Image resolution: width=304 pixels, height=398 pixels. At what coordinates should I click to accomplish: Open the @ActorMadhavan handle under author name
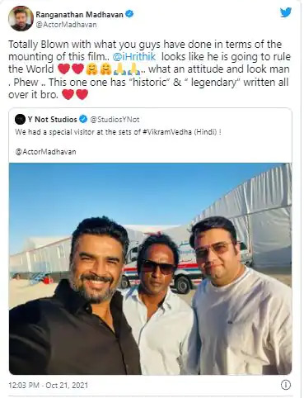[66, 25]
